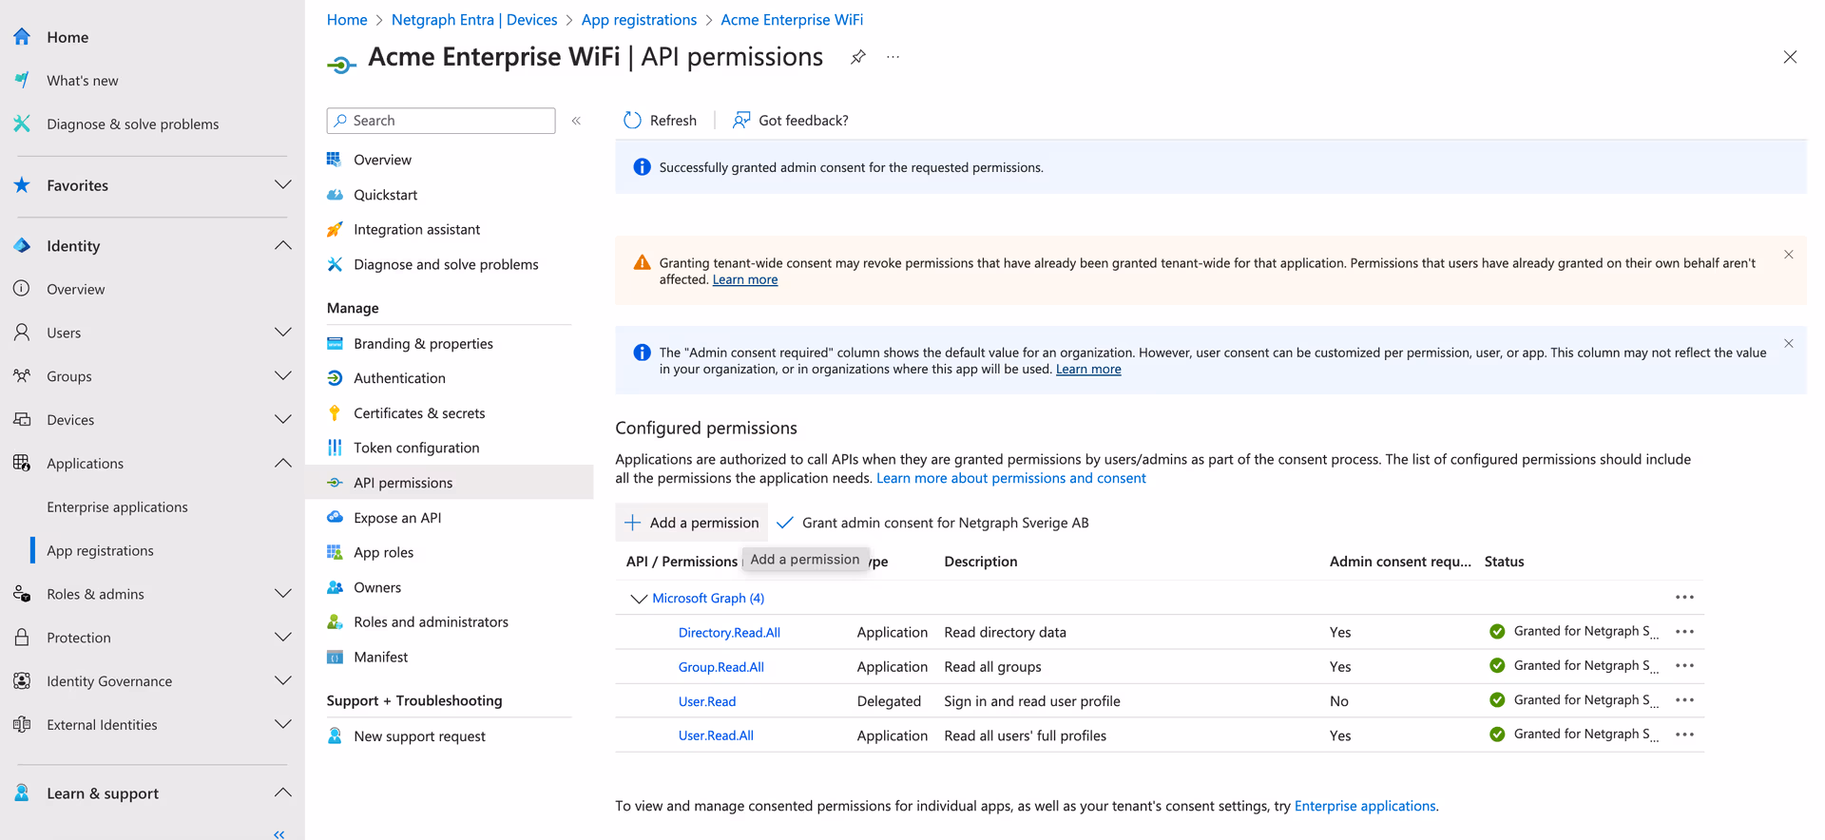The height and width of the screenshot is (840, 1825).
Task: Expand the Favorites section in sidebar
Action: coord(282,185)
